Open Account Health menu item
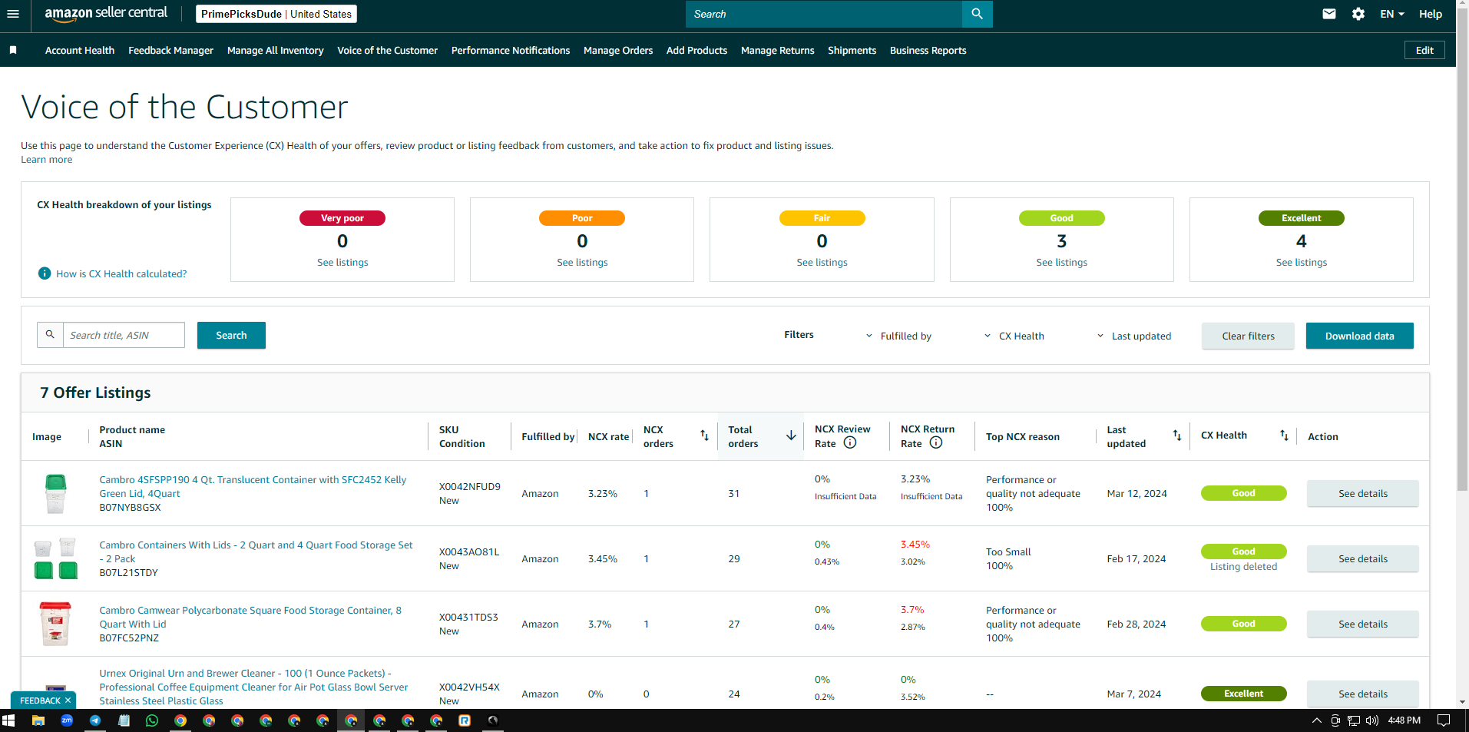This screenshot has height=732, width=1469. 80,50
